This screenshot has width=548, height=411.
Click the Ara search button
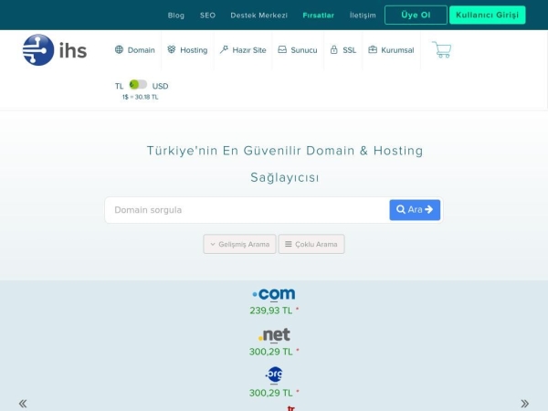[x=415, y=210]
